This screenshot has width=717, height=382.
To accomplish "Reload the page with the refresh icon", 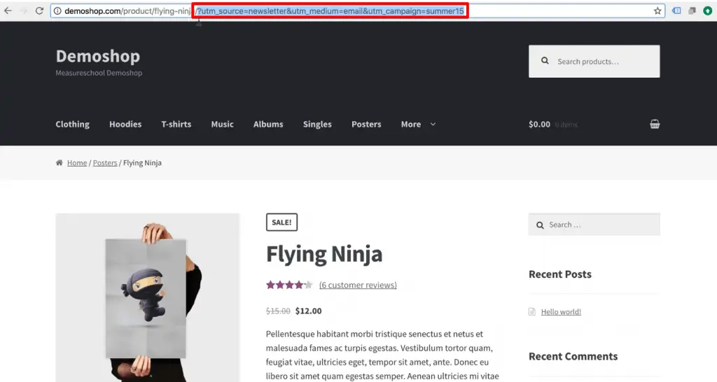I will 39,11.
